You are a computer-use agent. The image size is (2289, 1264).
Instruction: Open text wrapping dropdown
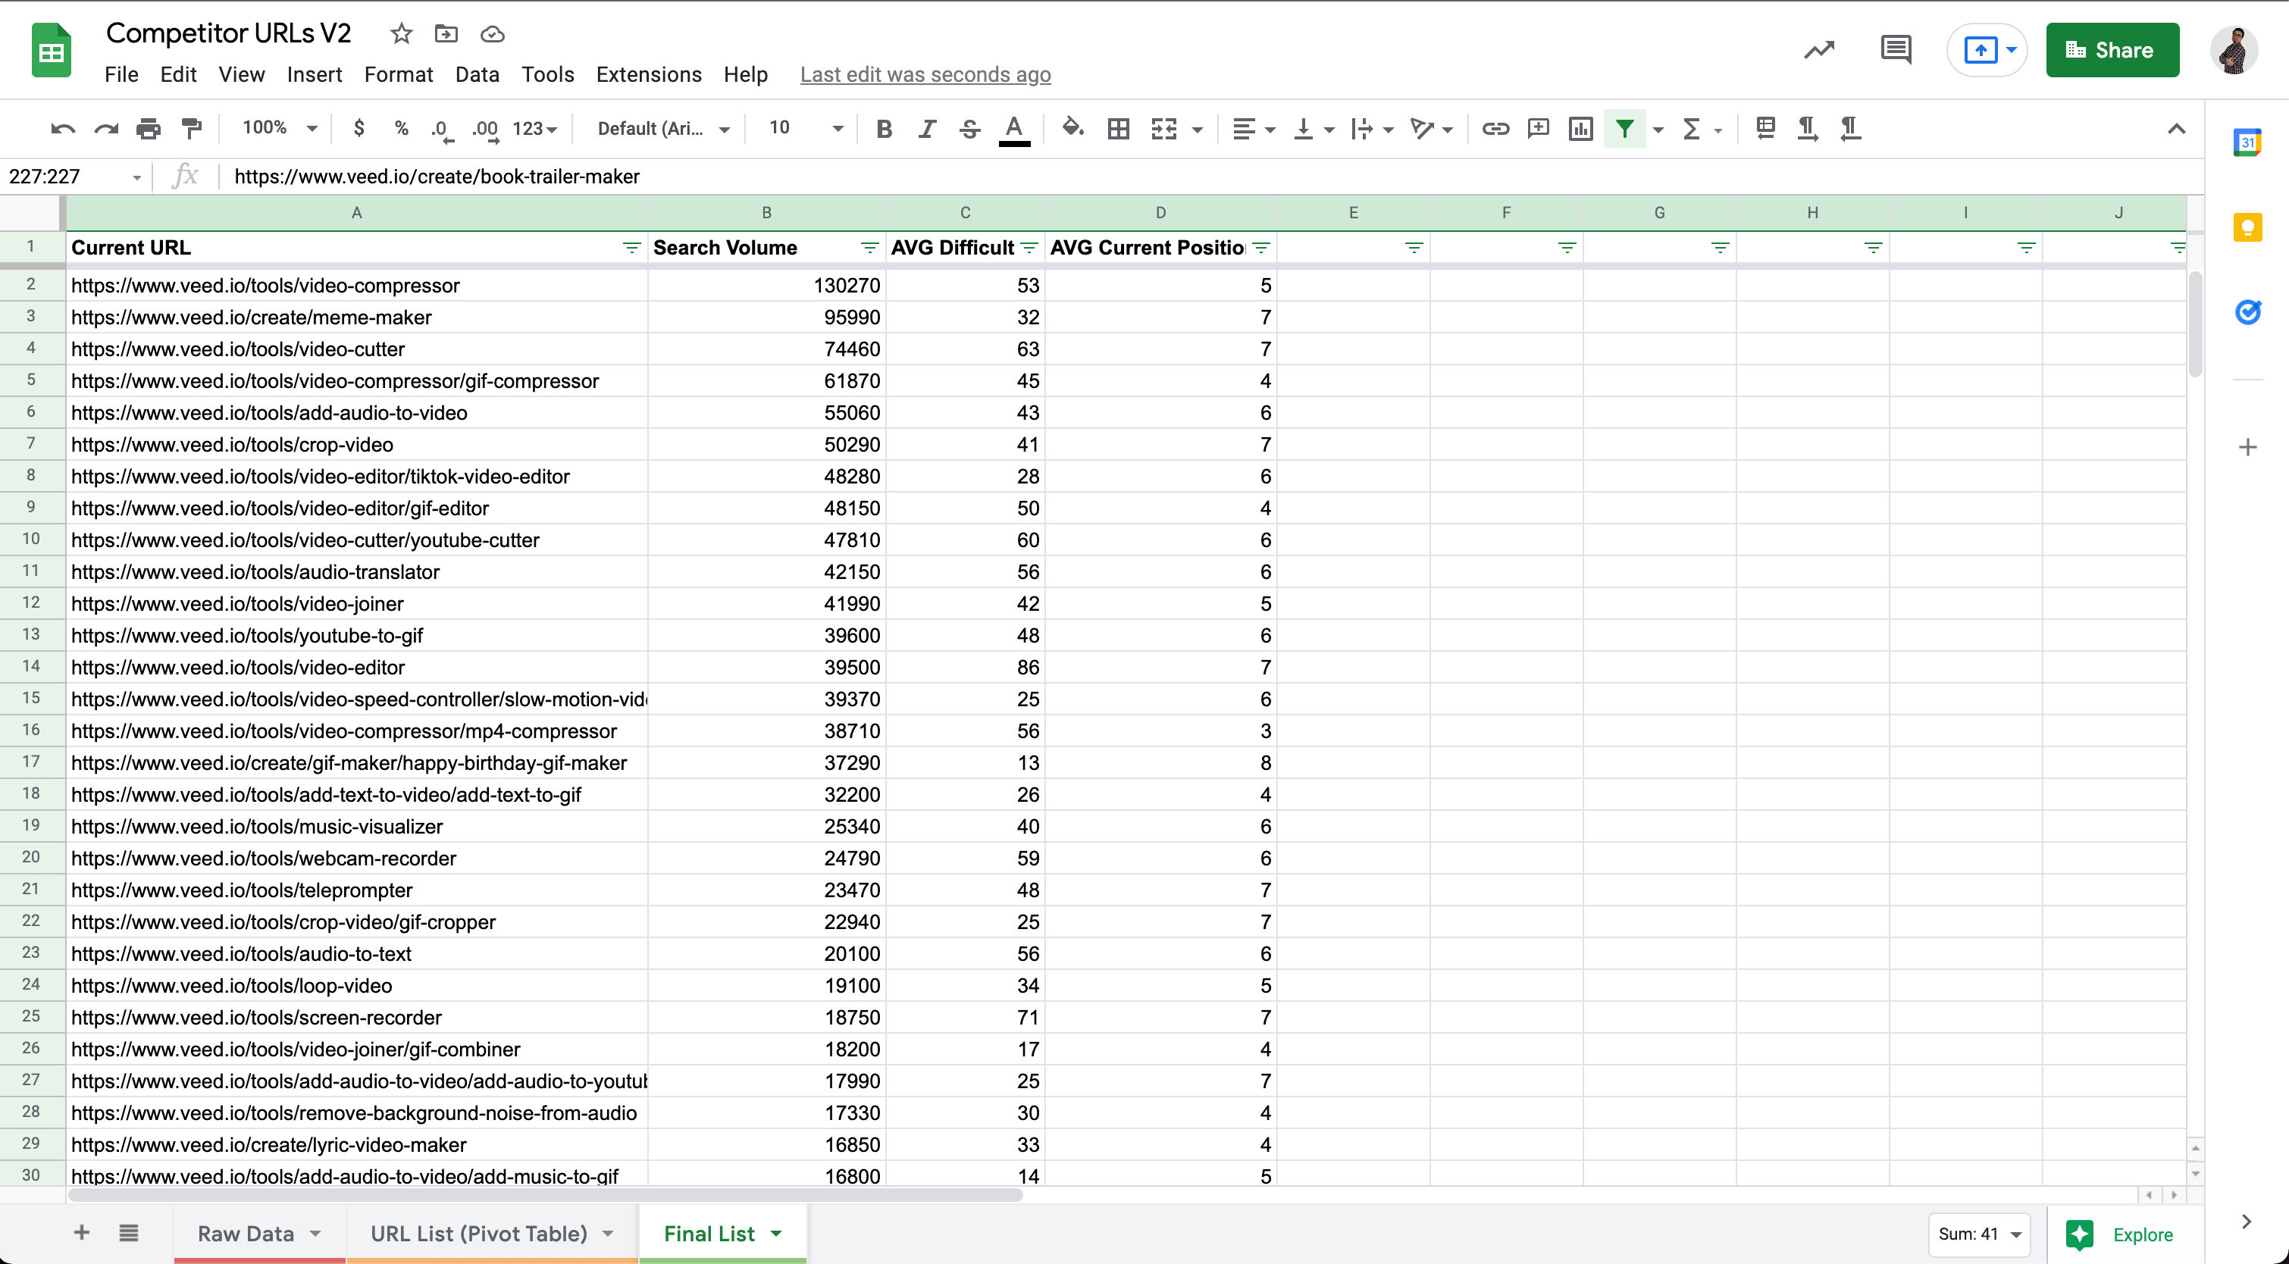(x=1371, y=129)
